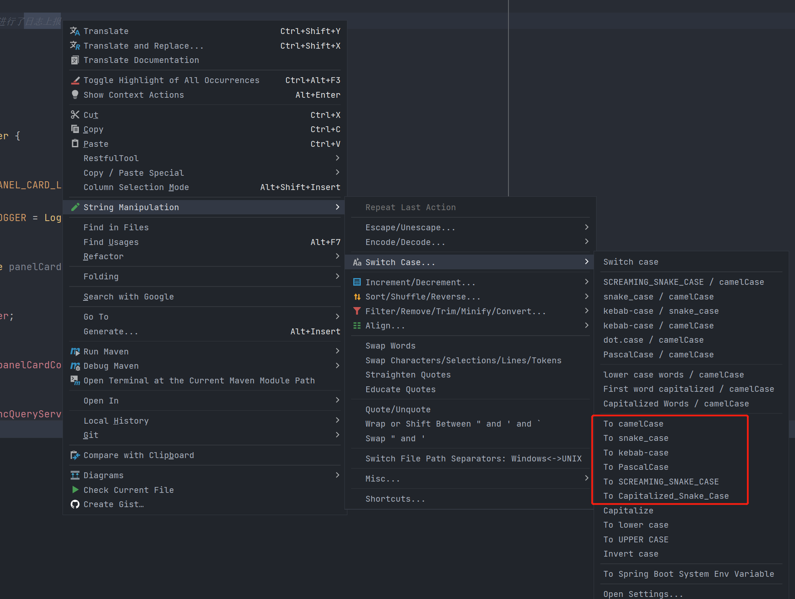
Task: Click the Copy icon
Action: point(75,129)
